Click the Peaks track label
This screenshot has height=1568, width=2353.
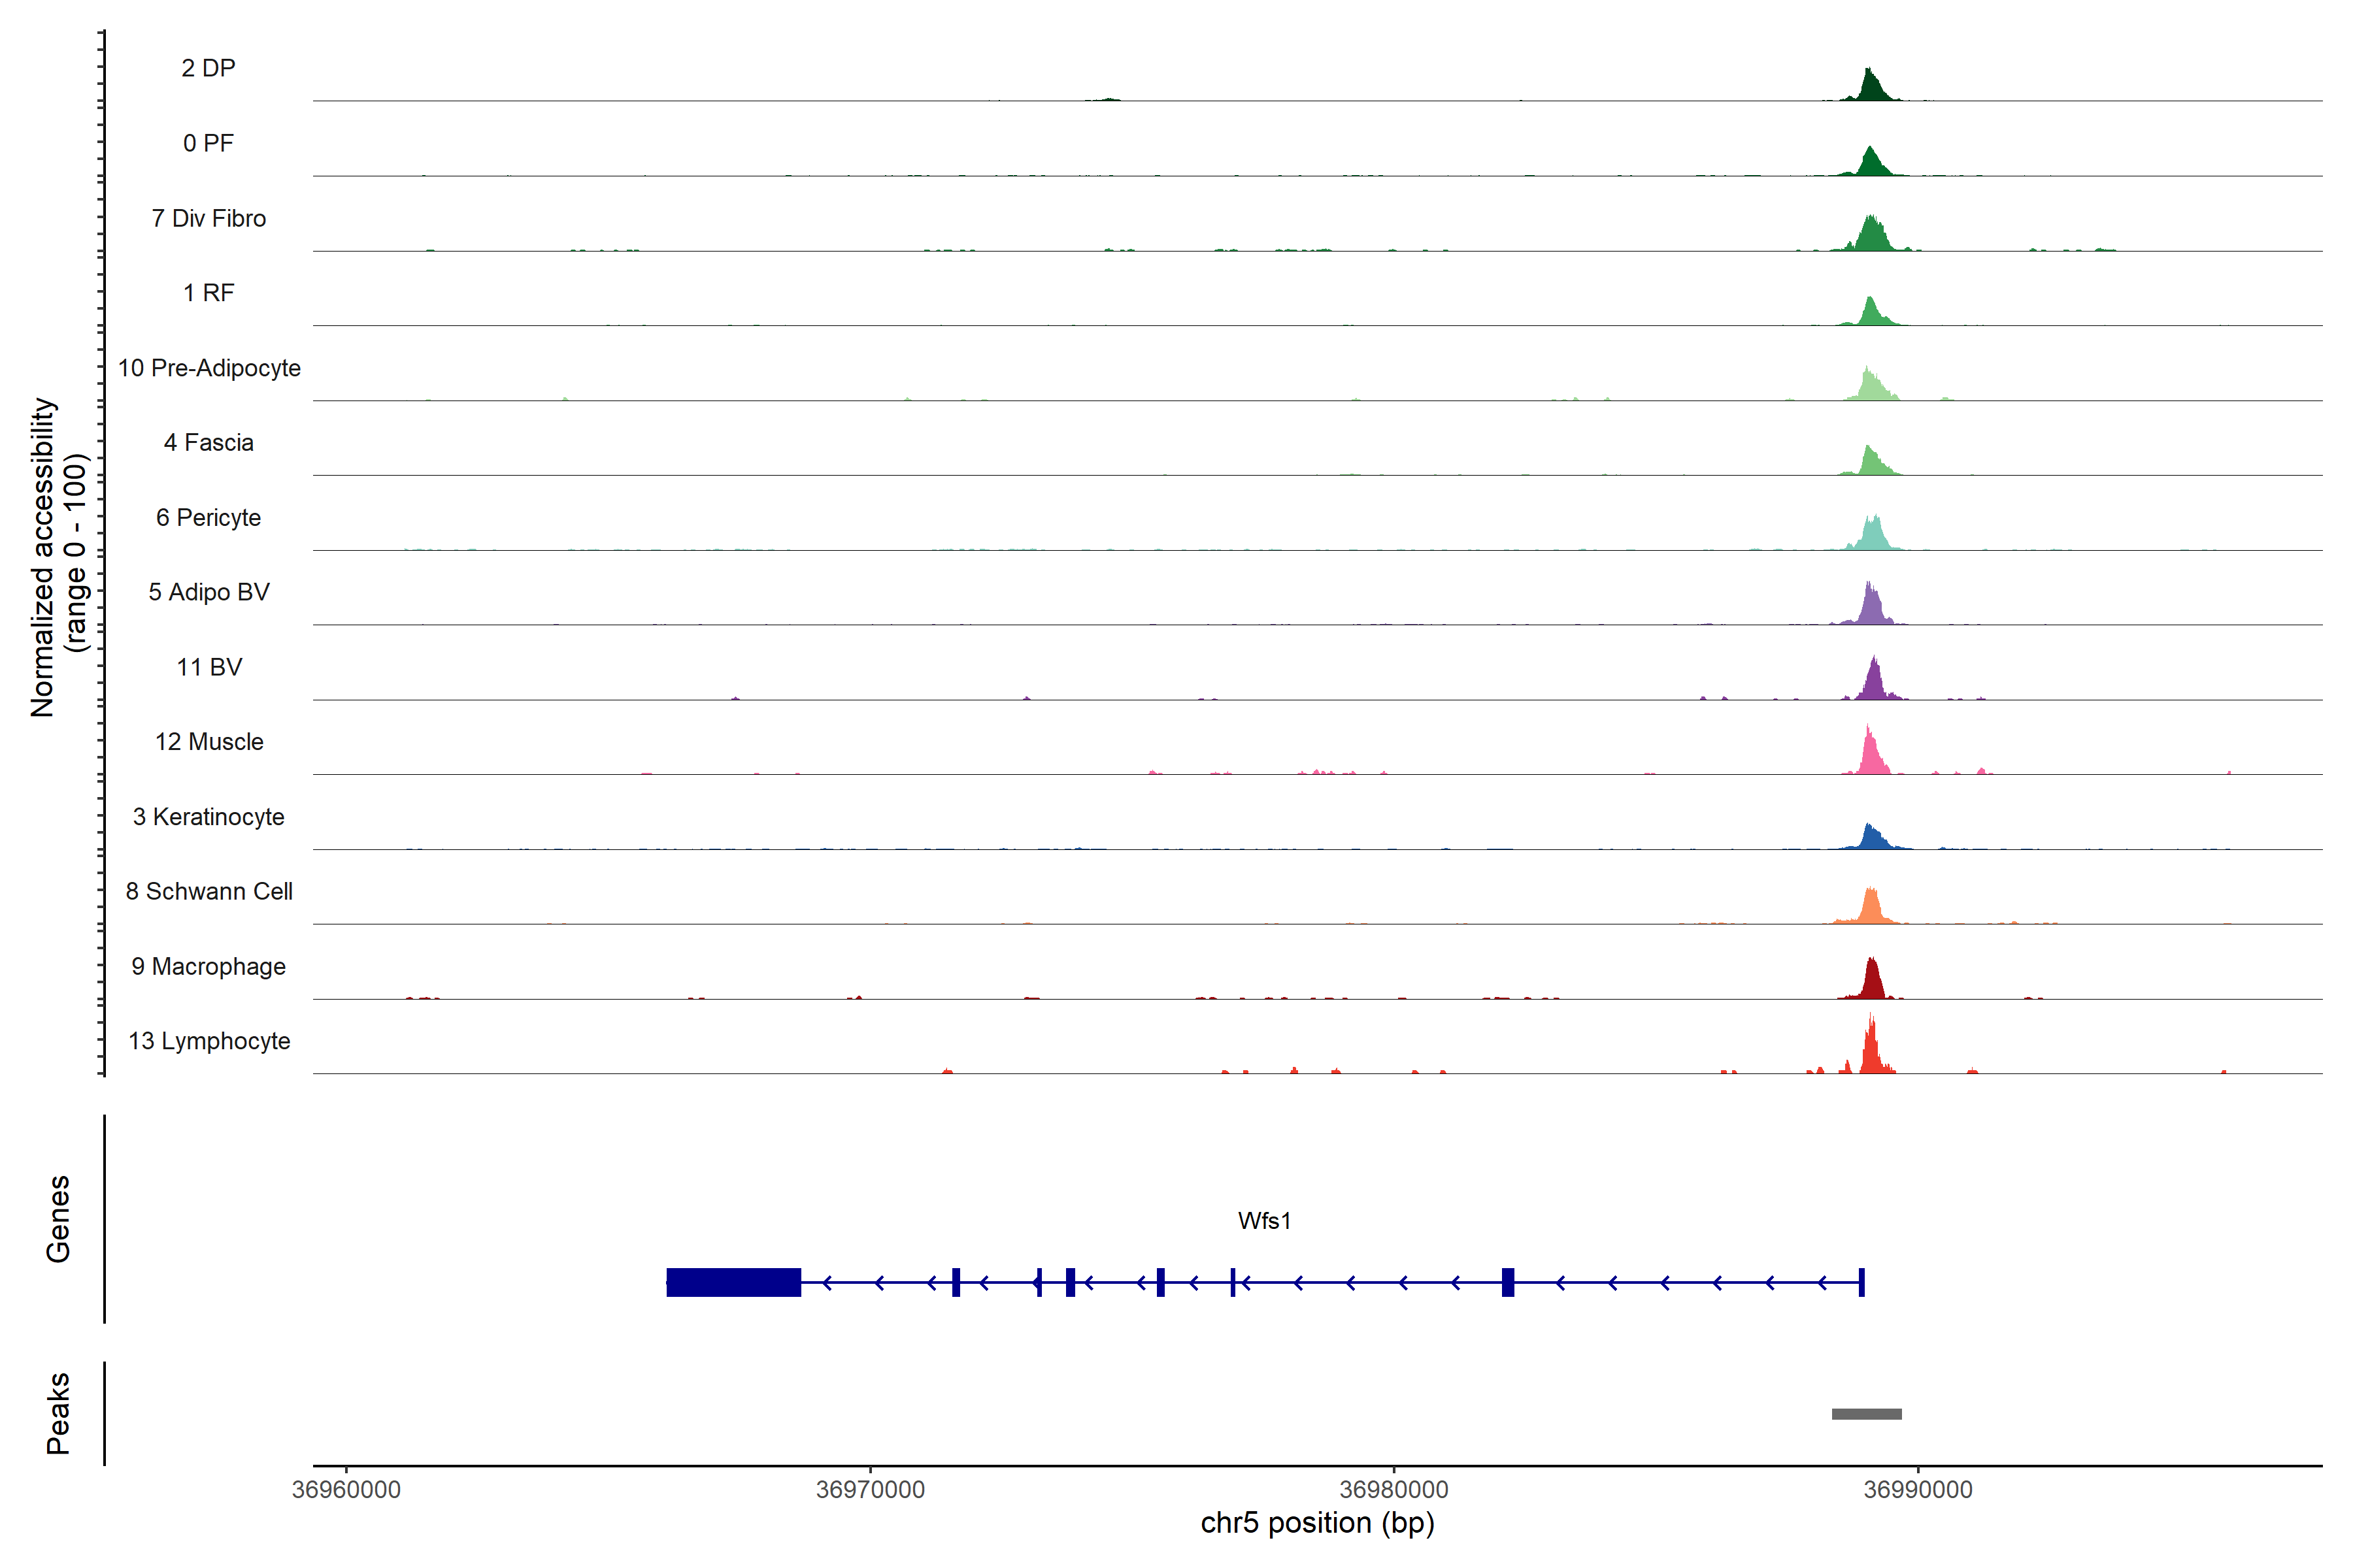[x=58, y=1412]
